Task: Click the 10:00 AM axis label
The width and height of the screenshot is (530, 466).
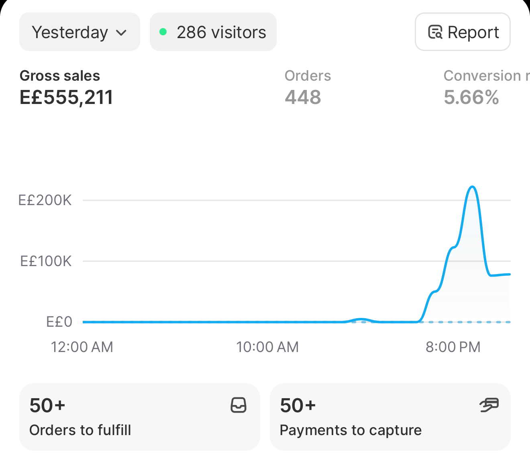Action: [267, 347]
